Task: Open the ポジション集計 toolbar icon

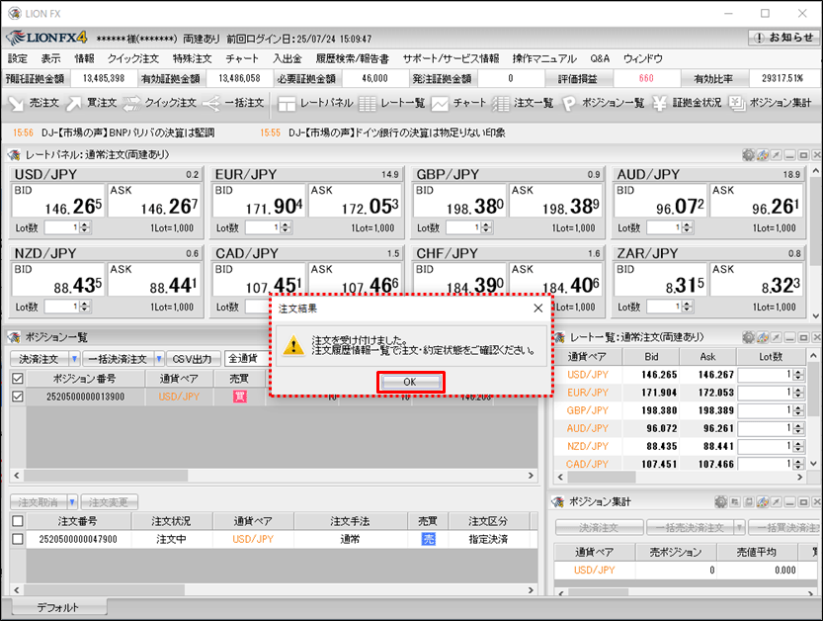Action: click(x=770, y=103)
